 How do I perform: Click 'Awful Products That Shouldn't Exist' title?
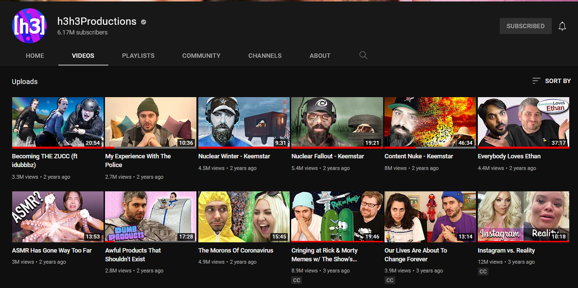tap(133, 255)
